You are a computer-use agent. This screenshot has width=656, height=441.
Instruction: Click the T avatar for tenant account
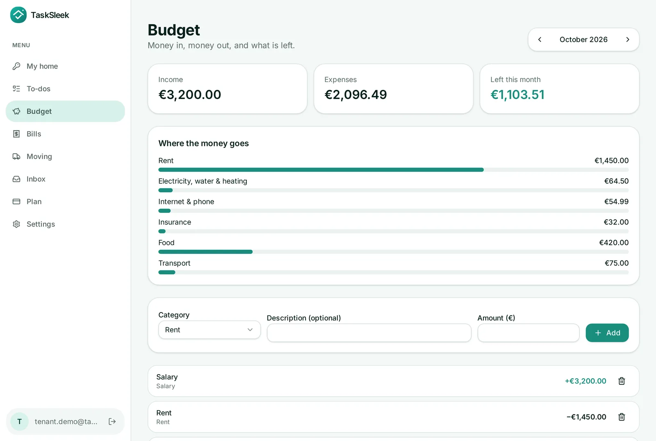[19, 421]
